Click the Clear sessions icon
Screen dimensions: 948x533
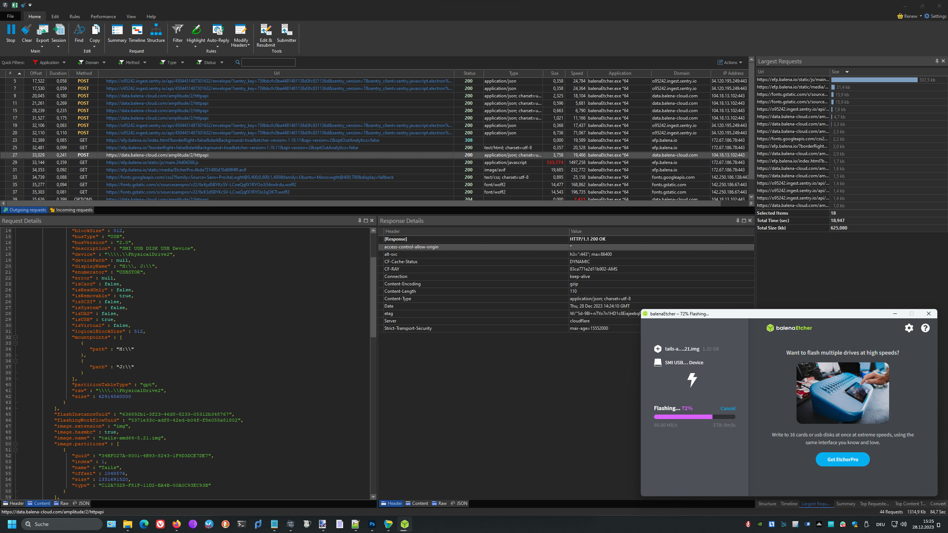(x=27, y=30)
